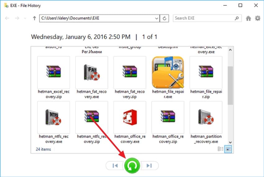This screenshot has height=177, width=264.
Task: Close the File History window
Action: (x=256, y=5)
